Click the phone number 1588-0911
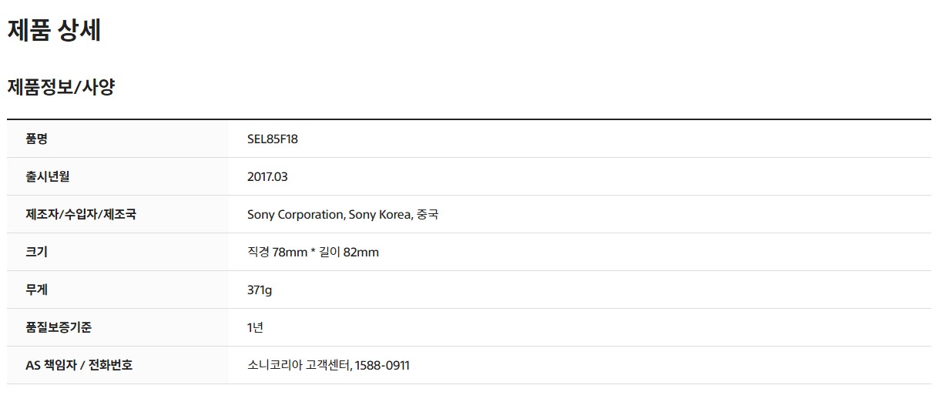This screenshot has height=412, width=939. [x=383, y=365]
